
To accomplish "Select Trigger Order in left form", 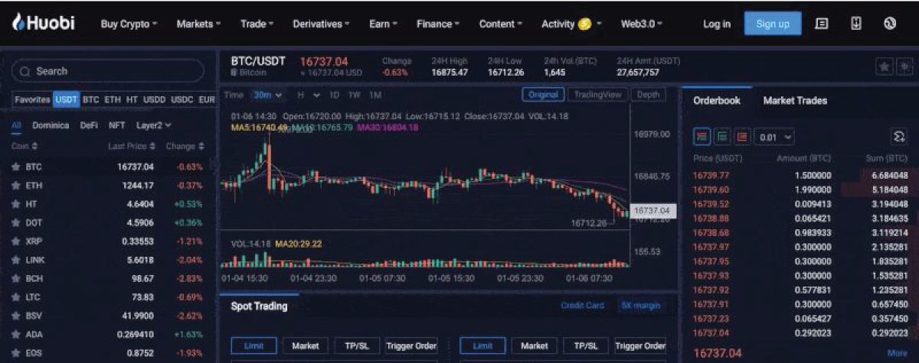I will 411,346.
